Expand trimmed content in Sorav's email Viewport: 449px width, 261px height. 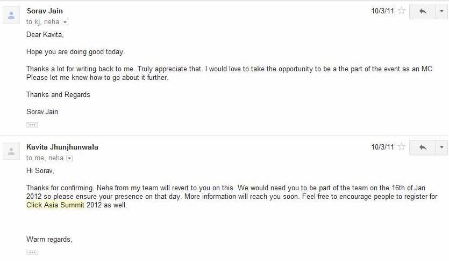32,125
